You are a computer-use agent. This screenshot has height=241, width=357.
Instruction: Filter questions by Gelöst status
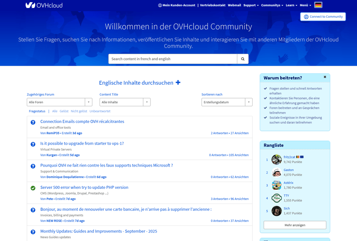(64, 111)
